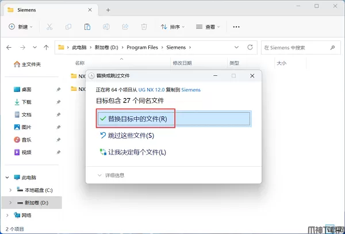Open the 查看 view dropdown
The image size is (345, 234).
pyautogui.click(x=208, y=27)
